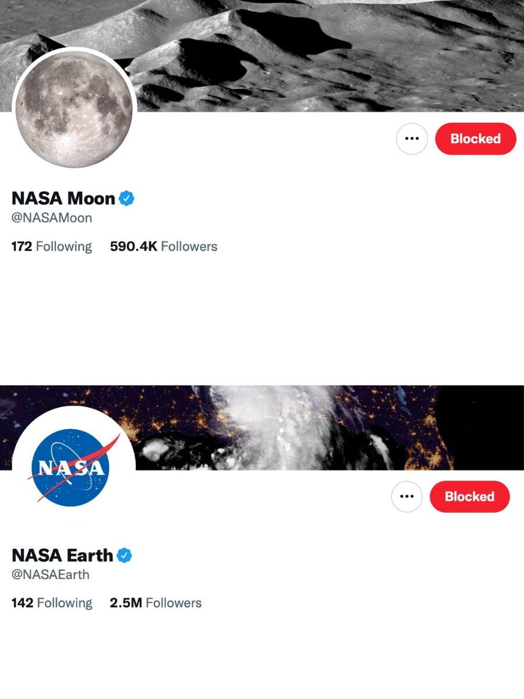Open the Moon profile picture
This screenshot has width=524, height=699.
[x=74, y=109]
